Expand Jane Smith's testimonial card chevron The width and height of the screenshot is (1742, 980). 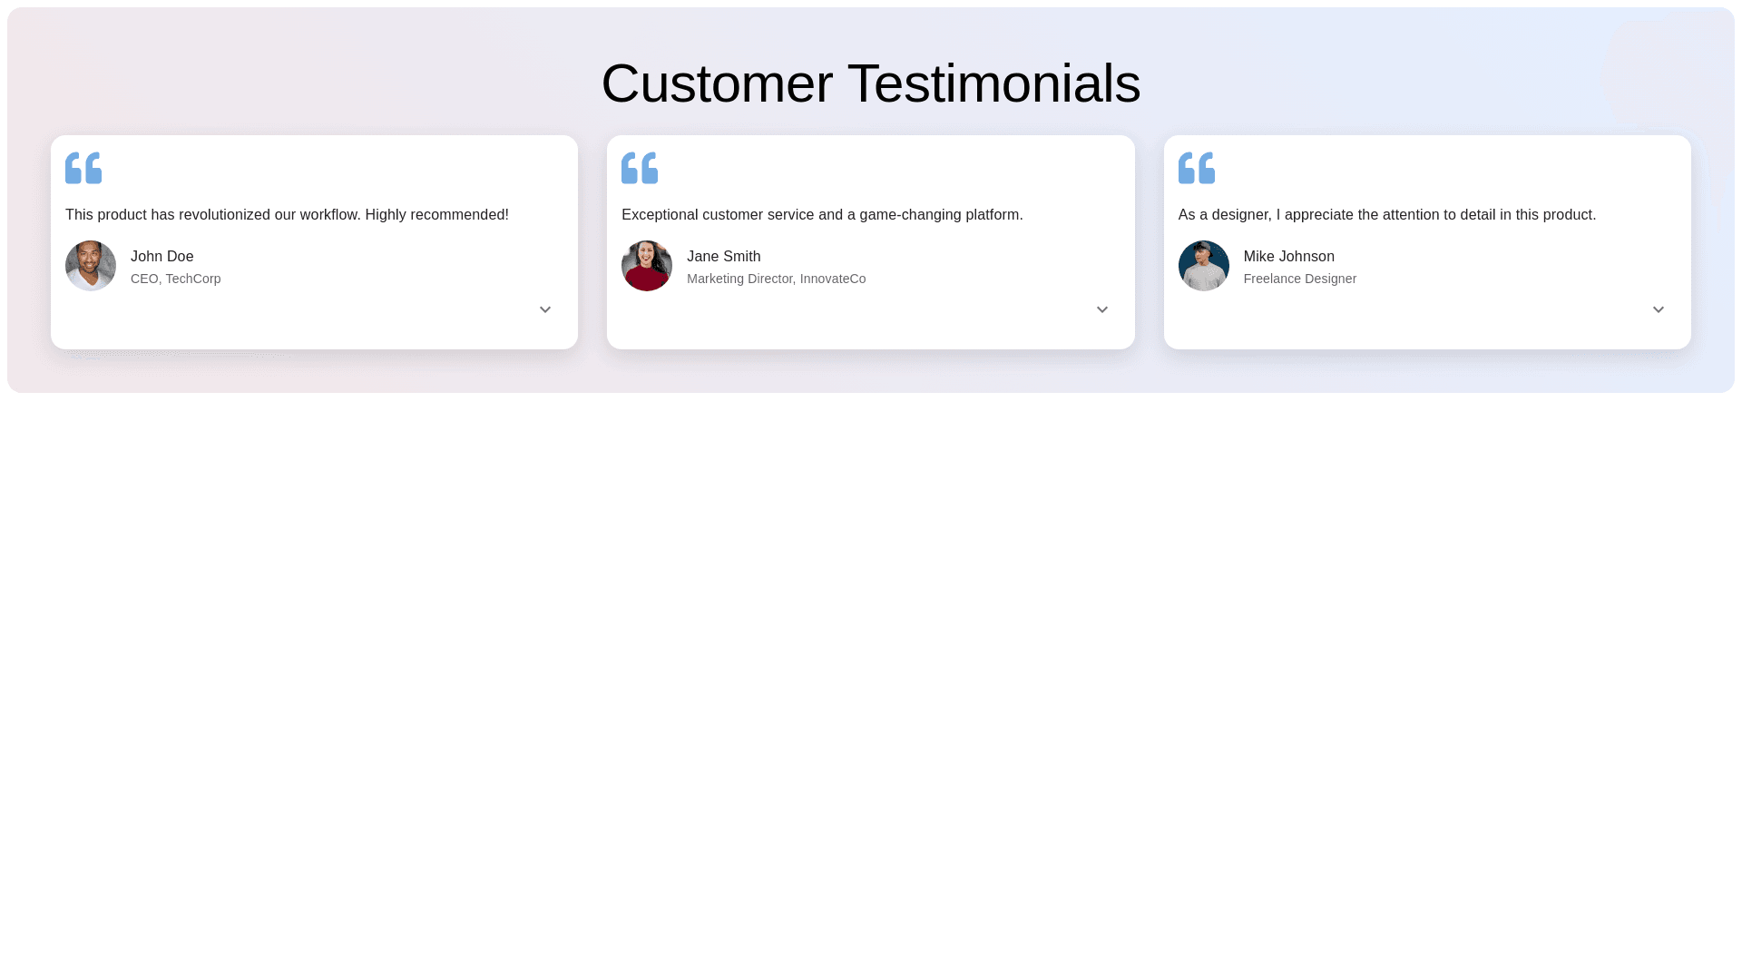click(1101, 310)
